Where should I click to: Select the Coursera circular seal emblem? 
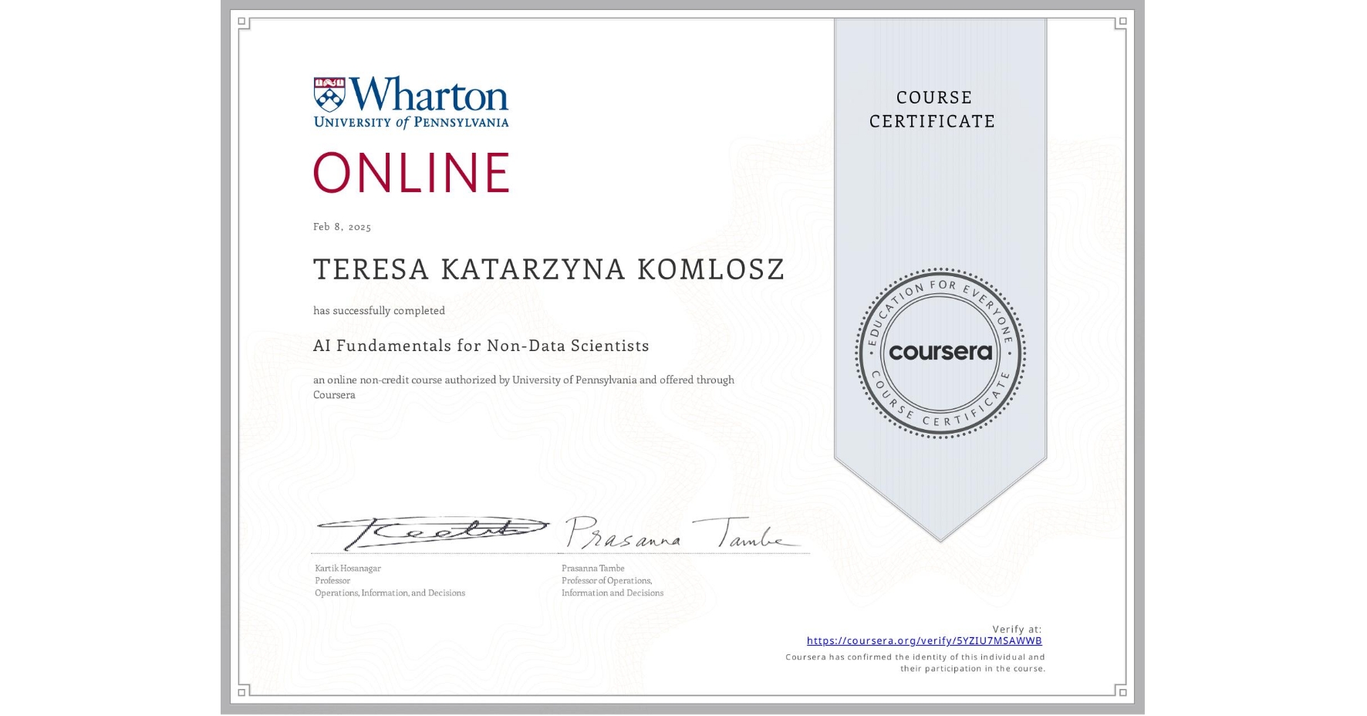(940, 353)
